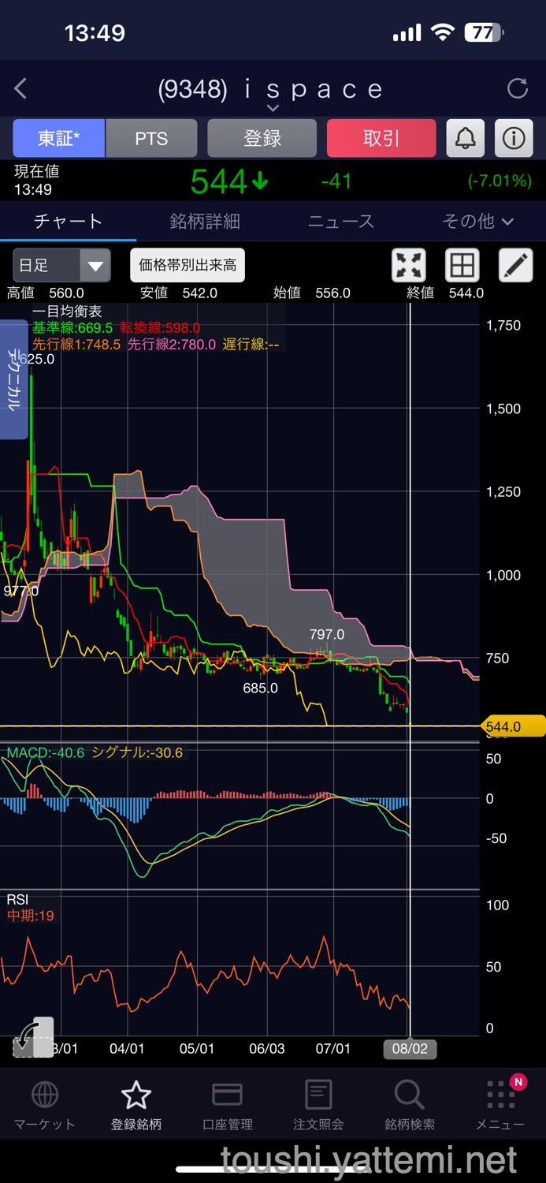Open the chart drawing pencil tool
Image resolution: width=546 pixels, height=1183 pixels.
click(x=516, y=266)
